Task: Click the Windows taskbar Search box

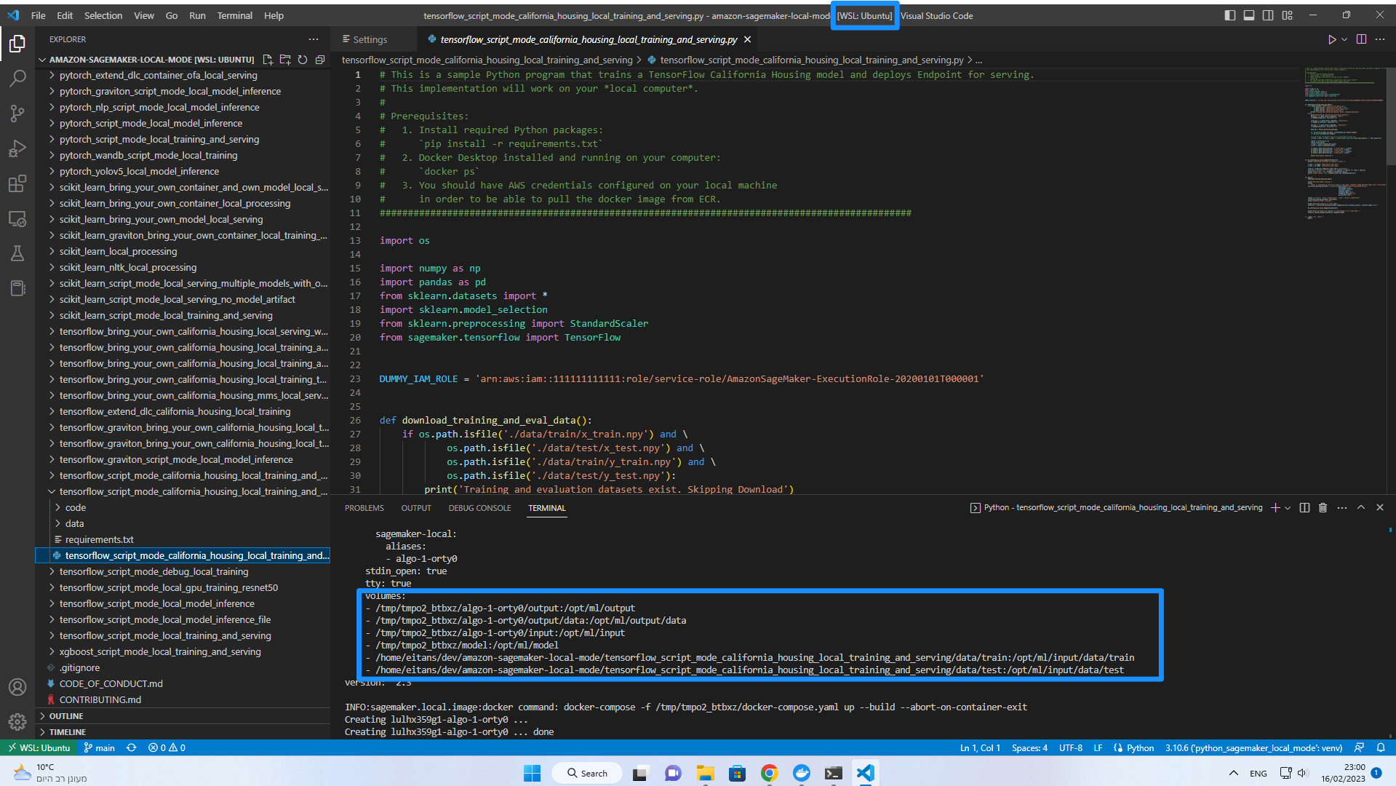Action: [x=586, y=773]
